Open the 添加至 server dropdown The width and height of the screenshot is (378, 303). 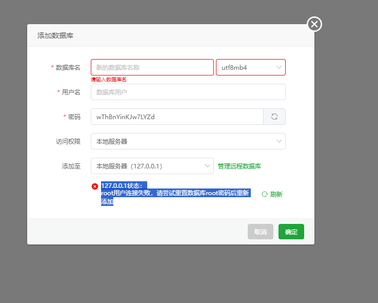click(x=152, y=166)
